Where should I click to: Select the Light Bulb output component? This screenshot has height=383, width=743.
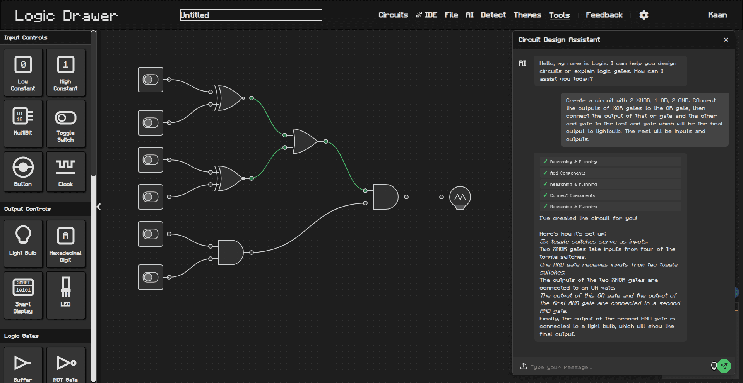23,244
